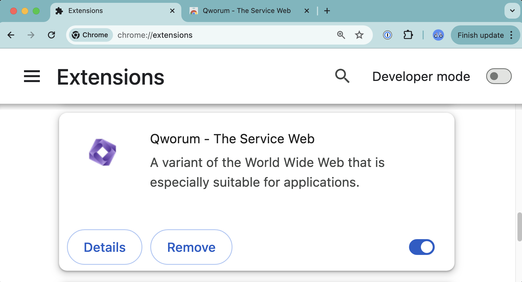Select the Extensions browser tab
The height and width of the screenshot is (282, 522).
[113, 11]
